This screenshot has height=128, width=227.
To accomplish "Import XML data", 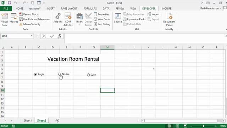I will pyautogui.click(x=154, y=14).
